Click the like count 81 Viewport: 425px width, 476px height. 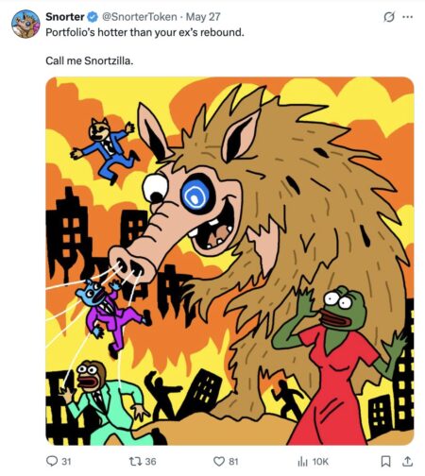pos(233,462)
